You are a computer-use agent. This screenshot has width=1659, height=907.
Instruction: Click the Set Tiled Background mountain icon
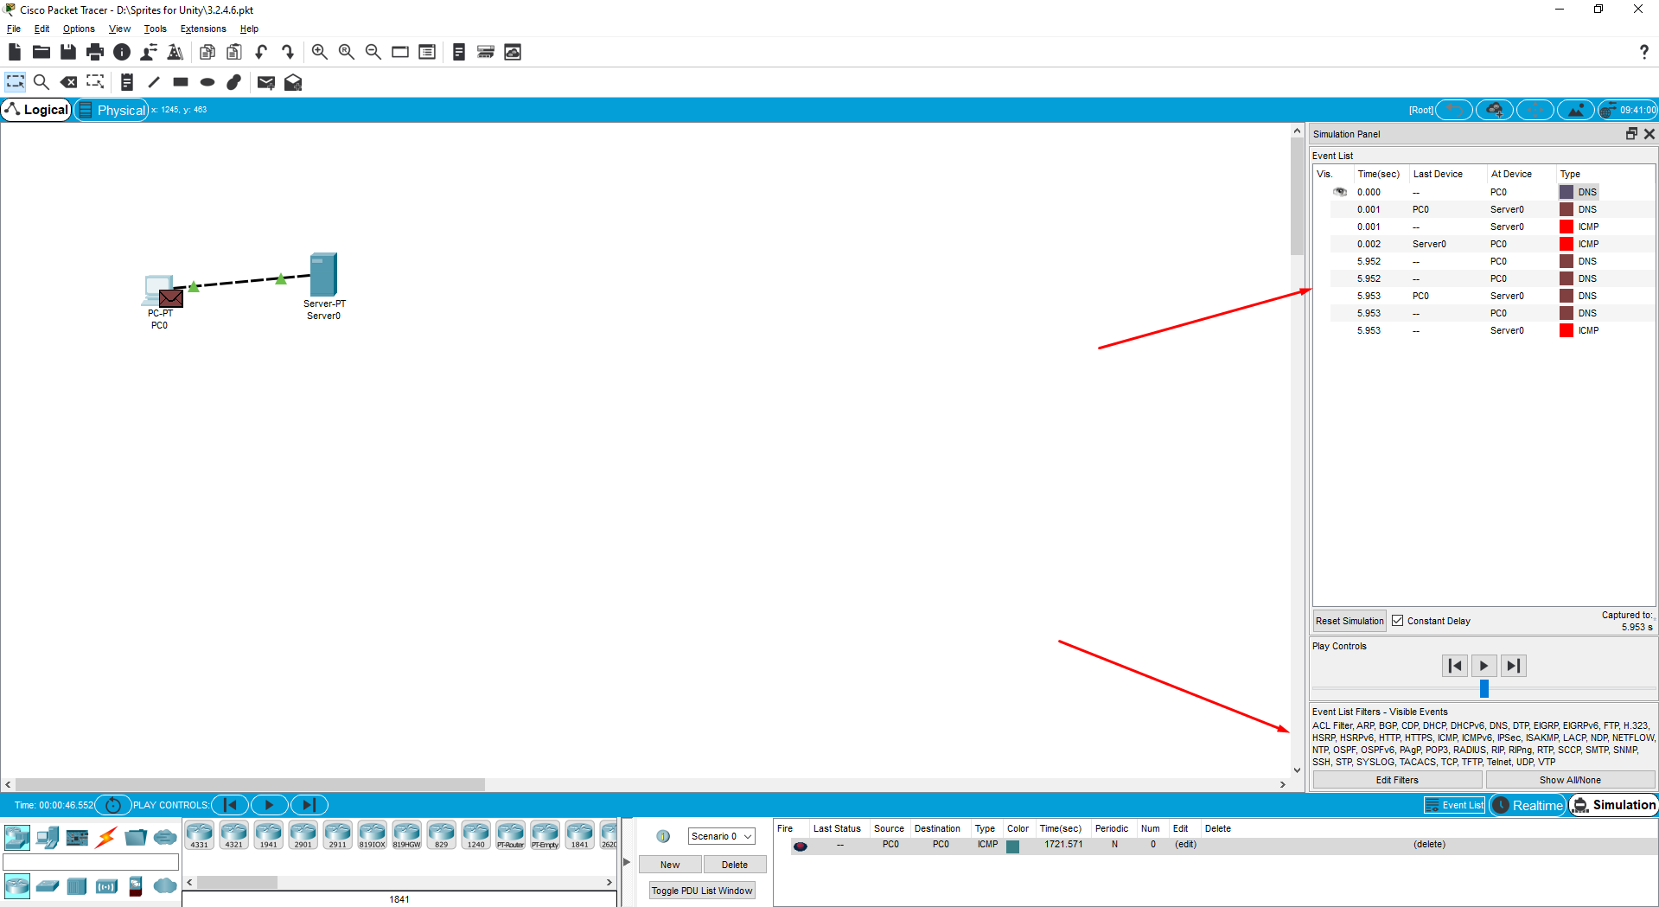tap(1576, 110)
